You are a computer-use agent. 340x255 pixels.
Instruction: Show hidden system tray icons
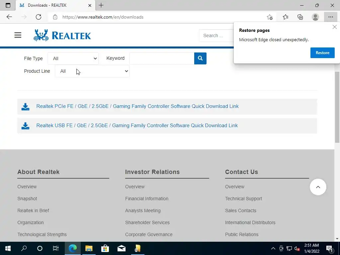pos(273,248)
